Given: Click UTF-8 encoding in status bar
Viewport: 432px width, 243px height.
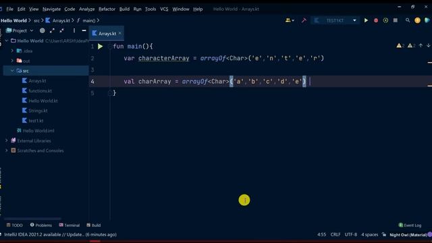Looking at the screenshot, I should [351, 234].
